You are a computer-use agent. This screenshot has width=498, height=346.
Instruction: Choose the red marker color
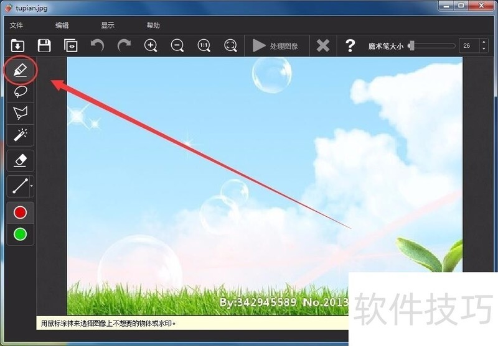pos(21,212)
